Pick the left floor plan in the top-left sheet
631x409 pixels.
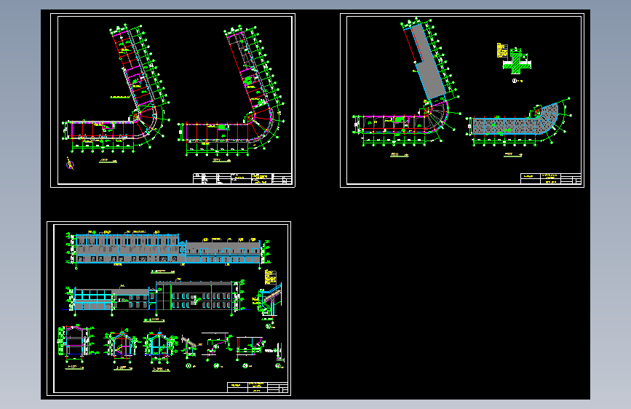[x=116, y=90]
